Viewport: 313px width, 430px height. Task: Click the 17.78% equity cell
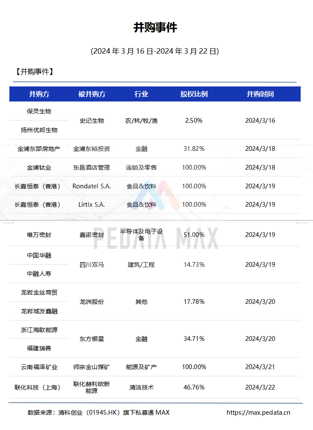click(194, 302)
